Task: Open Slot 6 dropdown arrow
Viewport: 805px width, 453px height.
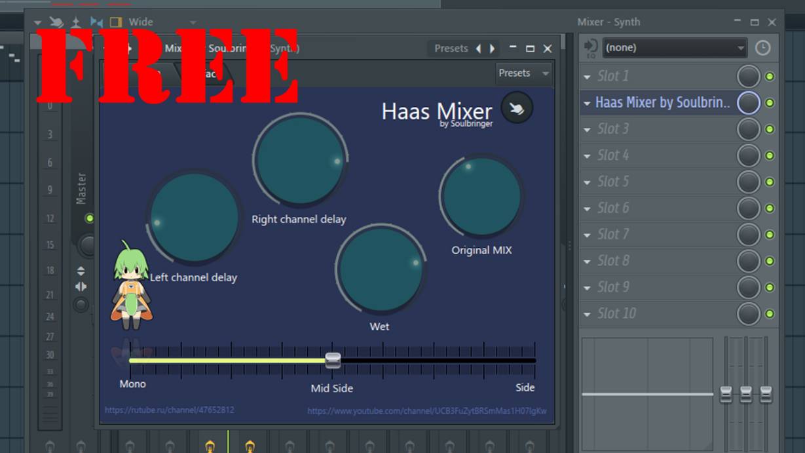Action: point(587,208)
